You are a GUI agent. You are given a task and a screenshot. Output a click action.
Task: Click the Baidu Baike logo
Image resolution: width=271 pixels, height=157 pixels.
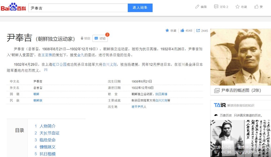(x=13, y=8)
